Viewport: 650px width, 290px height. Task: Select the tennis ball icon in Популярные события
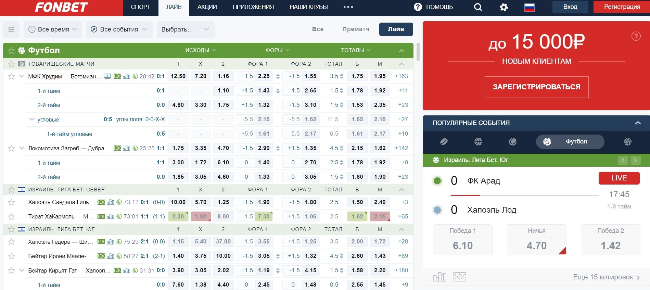[x=513, y=141]
